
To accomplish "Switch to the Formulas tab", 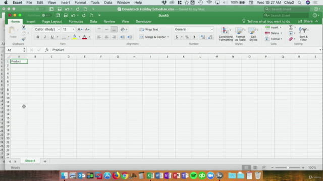I will [x=76, y=21].
